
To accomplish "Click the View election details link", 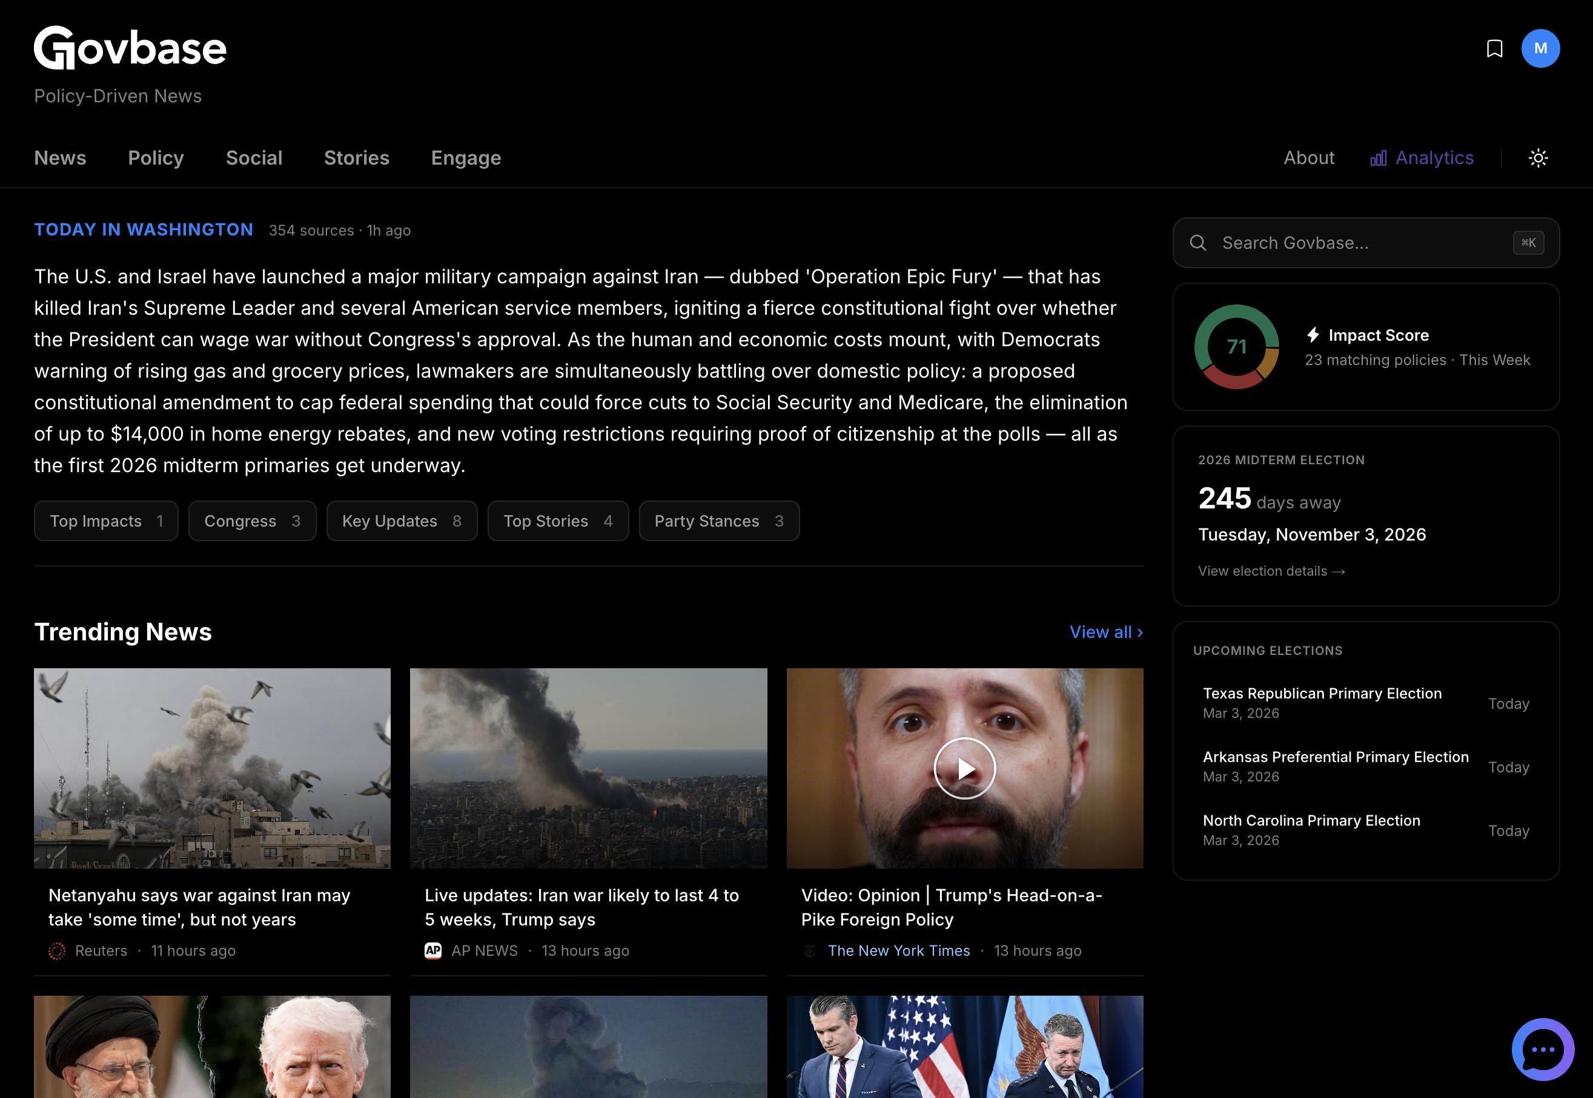I will pos(1271,570).
